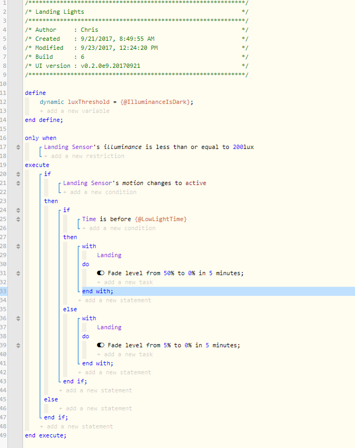Select the Landing device on line 29
This screenshot has height=448, width=355.
pyautogui.click(x=109, y=255)
